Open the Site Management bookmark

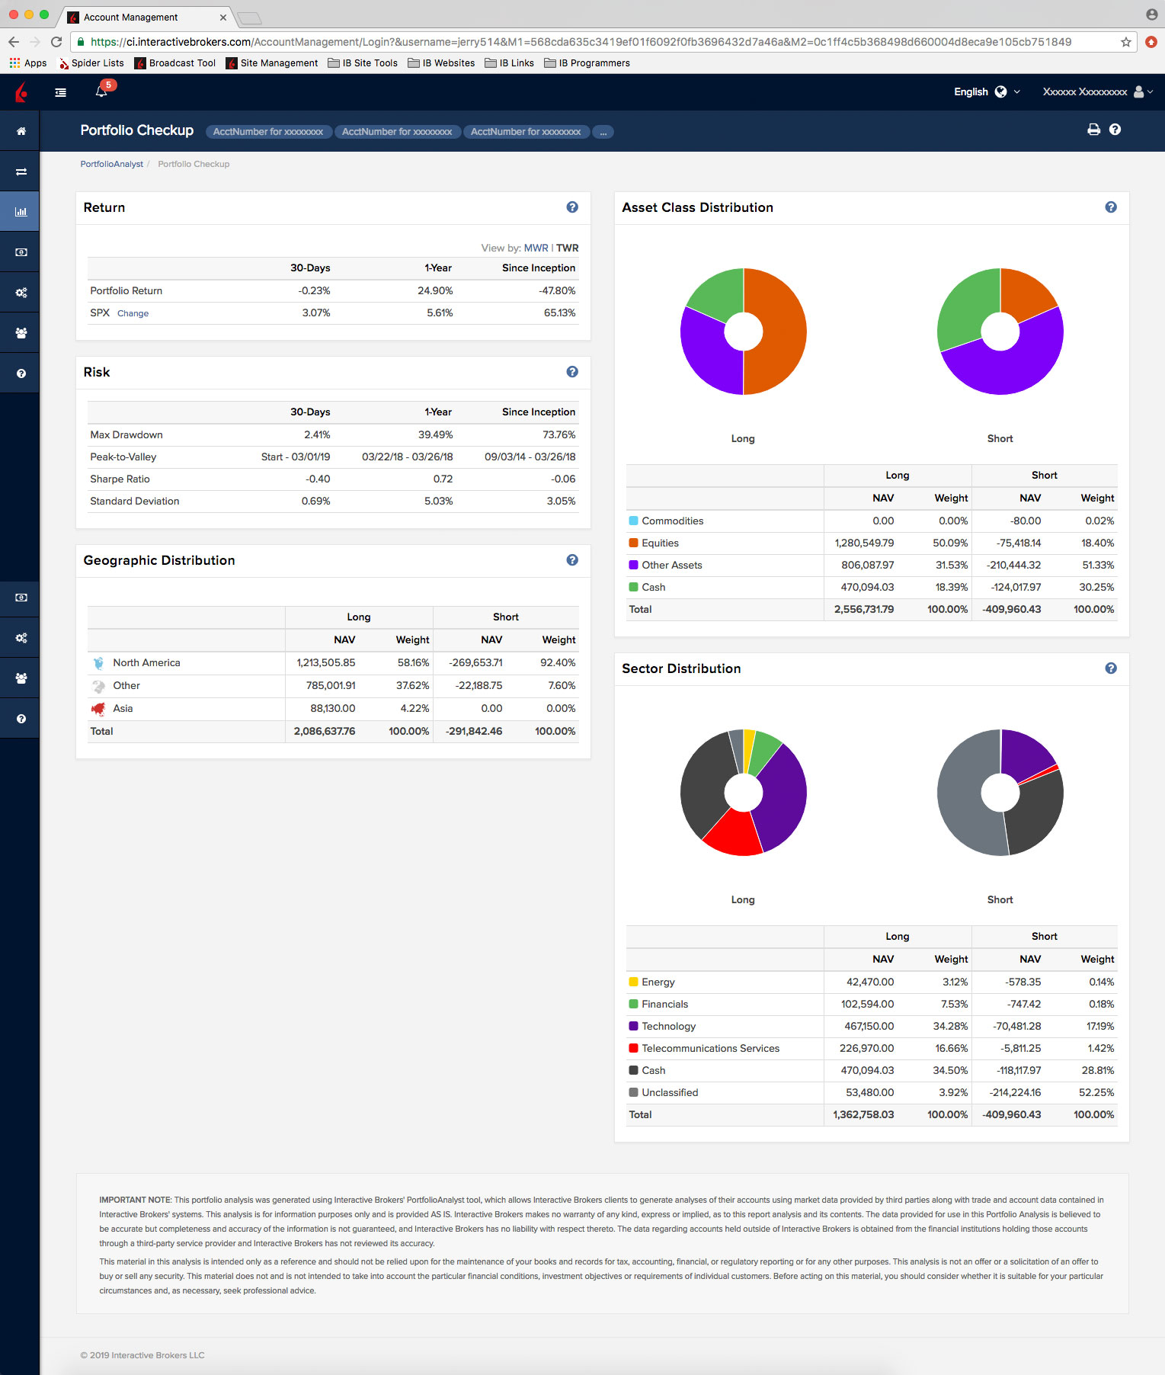pos(272,63)
